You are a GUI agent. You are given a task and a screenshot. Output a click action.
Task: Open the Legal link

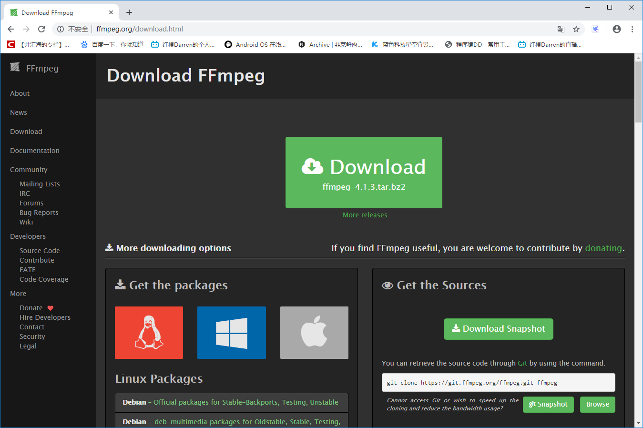(28, 346)
